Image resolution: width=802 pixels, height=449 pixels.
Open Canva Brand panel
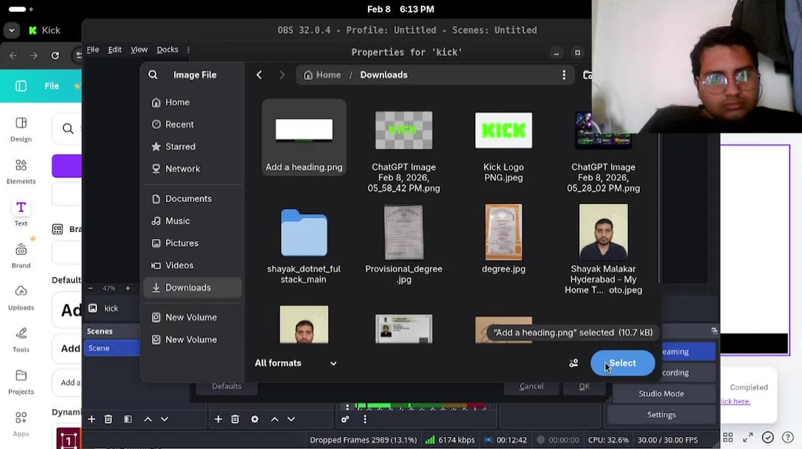(21, 256)
